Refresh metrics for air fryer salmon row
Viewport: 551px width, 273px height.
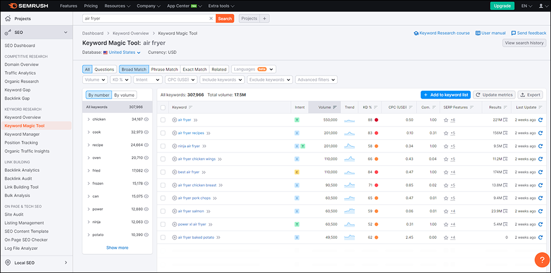click(541, 211)
